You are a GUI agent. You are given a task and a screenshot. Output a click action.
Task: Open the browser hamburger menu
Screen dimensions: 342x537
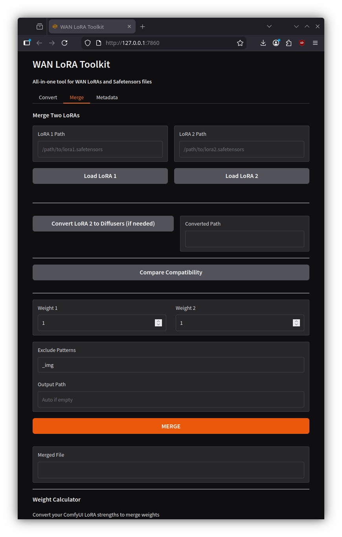(315, 43)
